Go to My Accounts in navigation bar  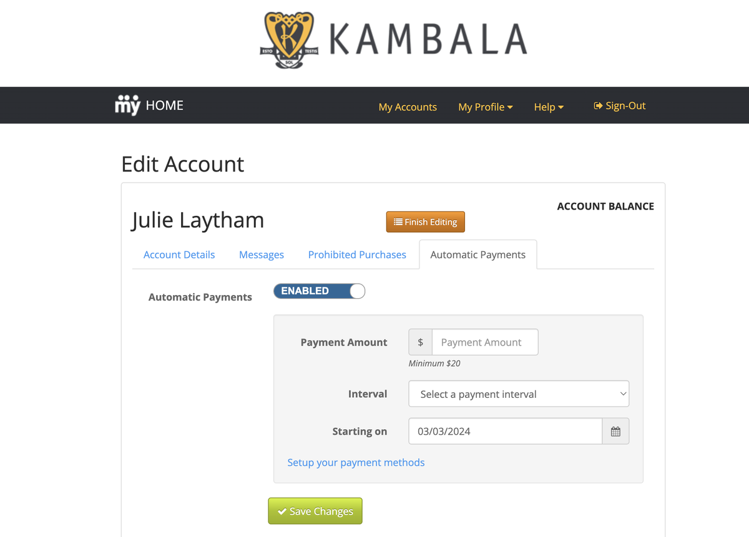[408, 107]
